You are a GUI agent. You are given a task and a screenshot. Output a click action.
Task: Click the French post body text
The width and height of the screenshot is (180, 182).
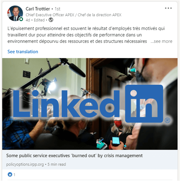click(x=86, y=35)
